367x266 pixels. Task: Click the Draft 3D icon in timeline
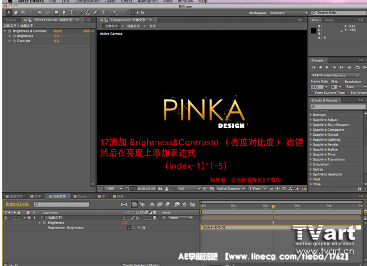142,204
